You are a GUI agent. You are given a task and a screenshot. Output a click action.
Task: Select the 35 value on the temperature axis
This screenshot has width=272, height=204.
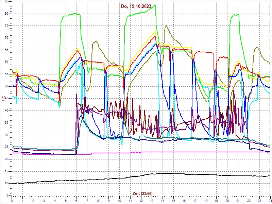click(x=6, y=123)
